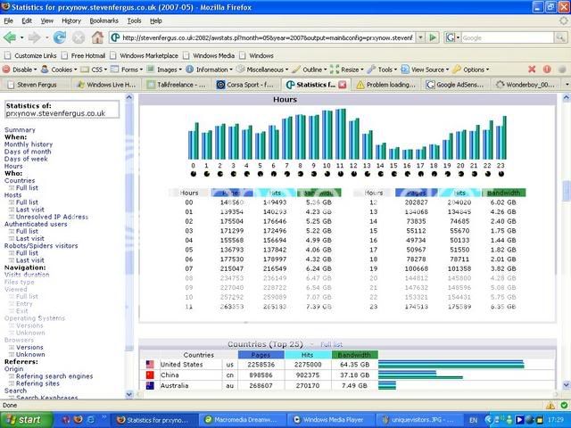571x428 pixels.
Task: Open the Disable dropdown in the Web Developer toolbar
Action: coord(23,69)
